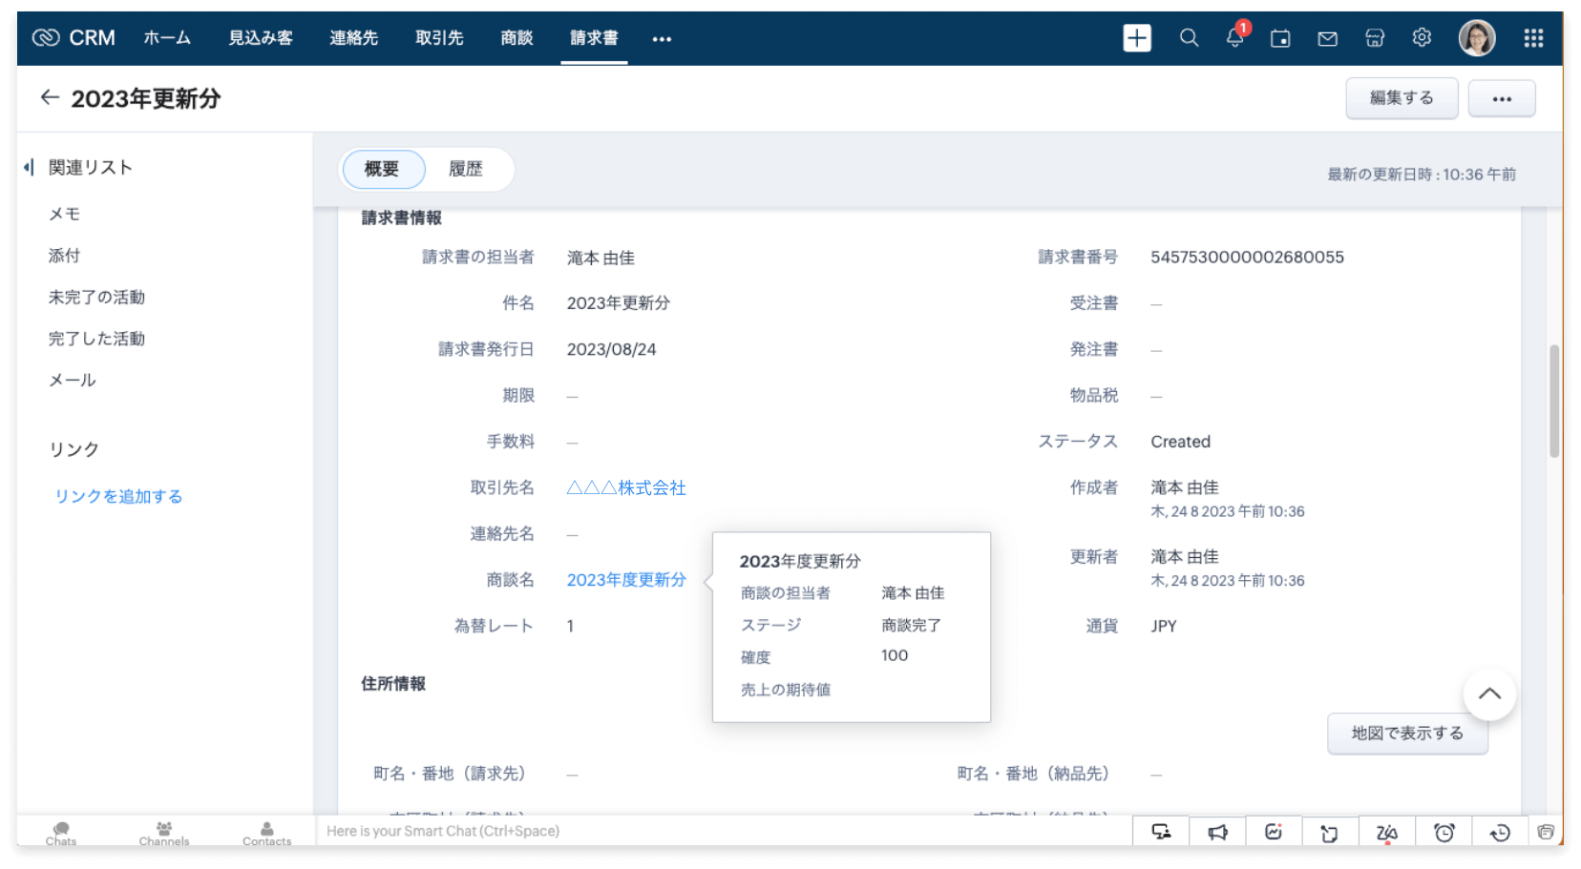The image size is (1581, 869).
Task: Open the 2023年度更新分 deal link
Action: pyautogui.click(x=626, y=580)
